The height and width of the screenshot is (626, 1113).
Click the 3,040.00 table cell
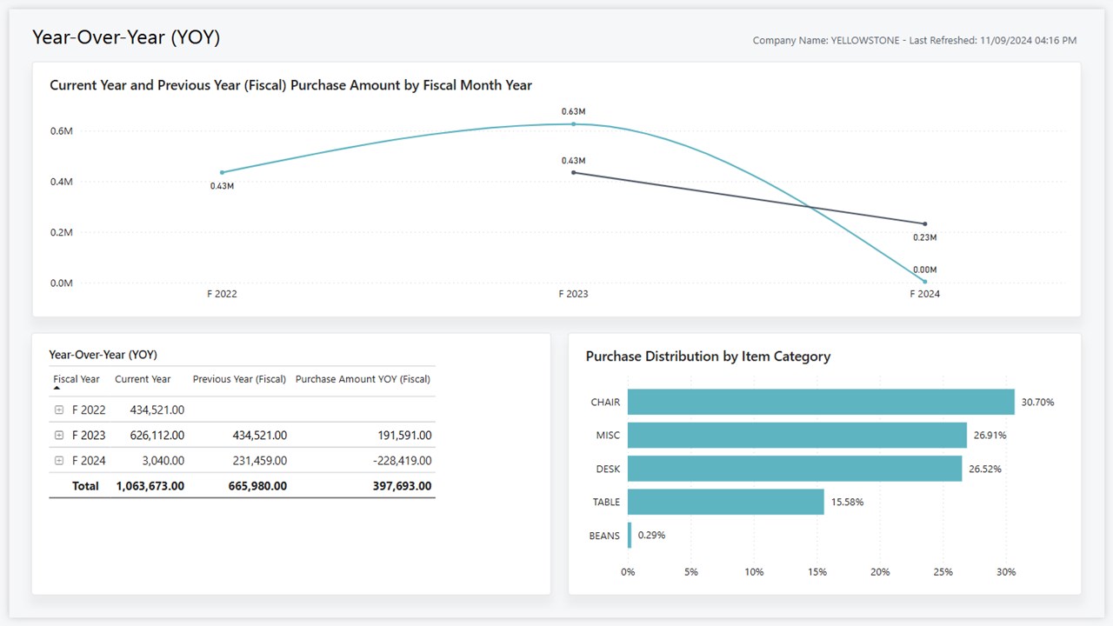tap(163, 461)
